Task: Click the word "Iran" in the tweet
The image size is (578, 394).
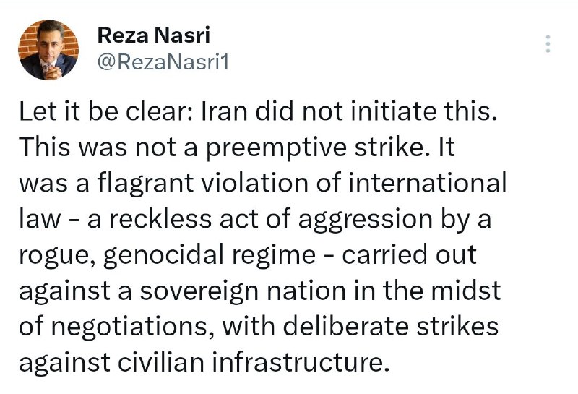Action: point(224,111)
